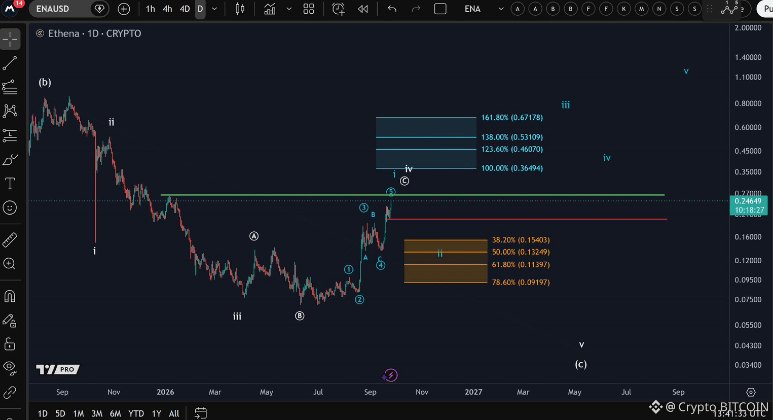Toggle the magnet snap mode
773x420 pixels.
click(10, 296)
